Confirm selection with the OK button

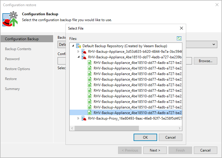coord(145,137)
